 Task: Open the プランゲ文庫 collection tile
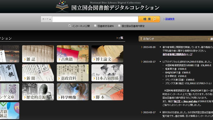(x=9, y=92)
